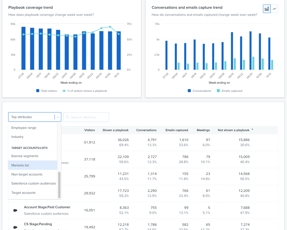The image size is (287, 230).
Task: Click the Playbook coverage trend title
Action: pos(31,8)
